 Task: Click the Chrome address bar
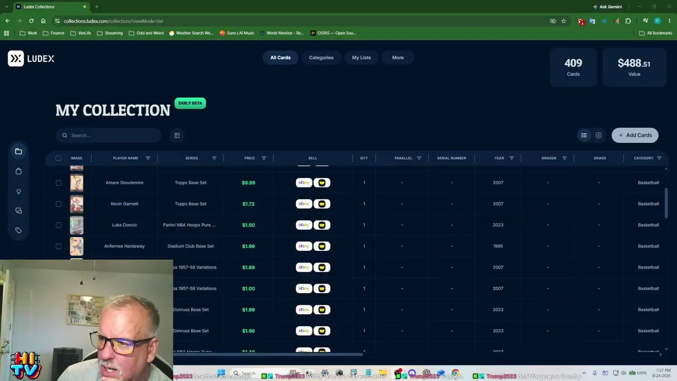click(x=301, y=21)
